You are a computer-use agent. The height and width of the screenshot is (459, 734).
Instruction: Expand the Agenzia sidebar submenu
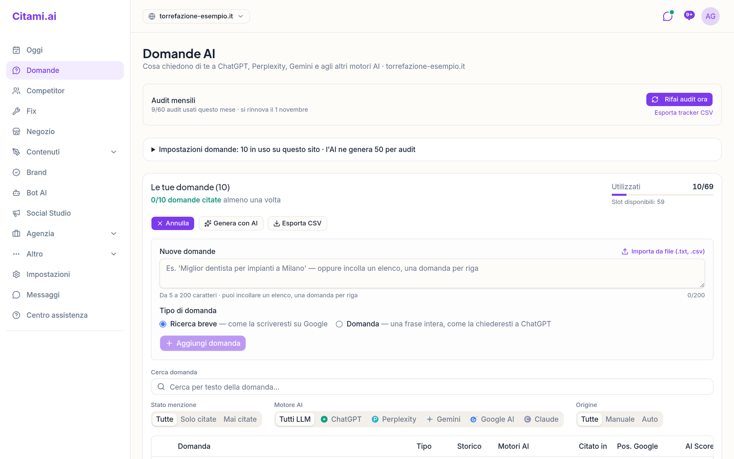click(x=114, y=234)
